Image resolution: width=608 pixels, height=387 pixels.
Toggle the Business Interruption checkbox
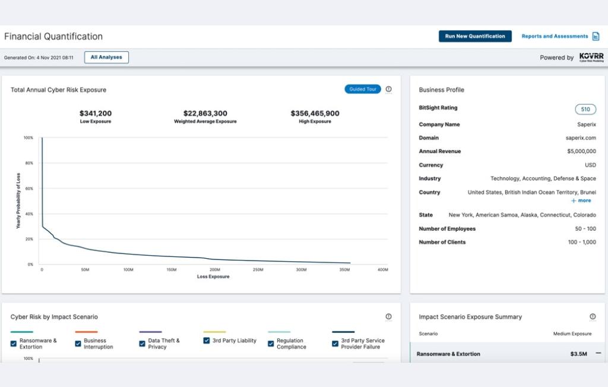(78, 344)
